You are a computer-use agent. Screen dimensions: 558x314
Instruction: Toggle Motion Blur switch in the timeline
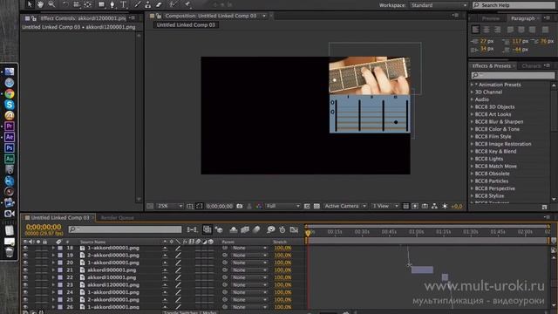(x=256, y=229)
